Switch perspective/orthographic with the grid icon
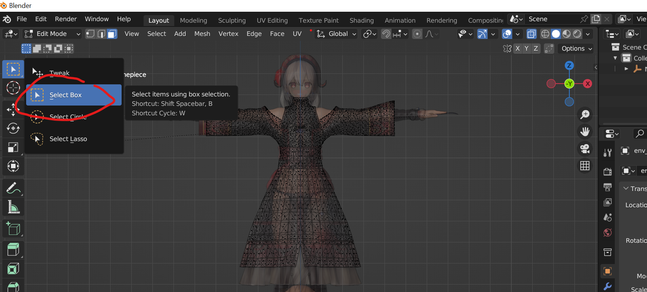Viewport: 647px width, 292px height. (x=585, y=166)
